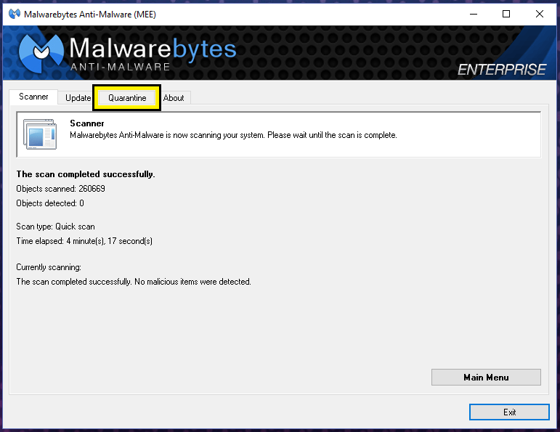Click the 'No malicious items were detected' message
The height and width of the screenshot is (432, 560).
(134, 282)
